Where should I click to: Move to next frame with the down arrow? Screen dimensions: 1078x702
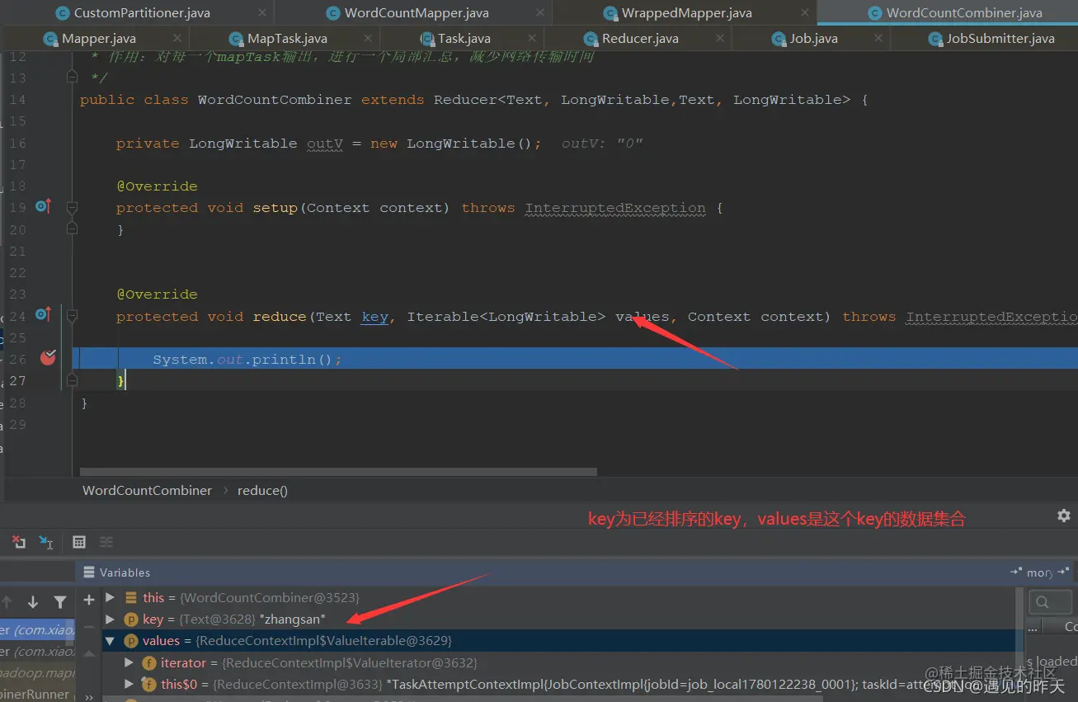[33, 602]
